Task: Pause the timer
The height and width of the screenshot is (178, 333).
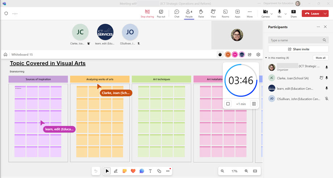Action: (254, 104)
